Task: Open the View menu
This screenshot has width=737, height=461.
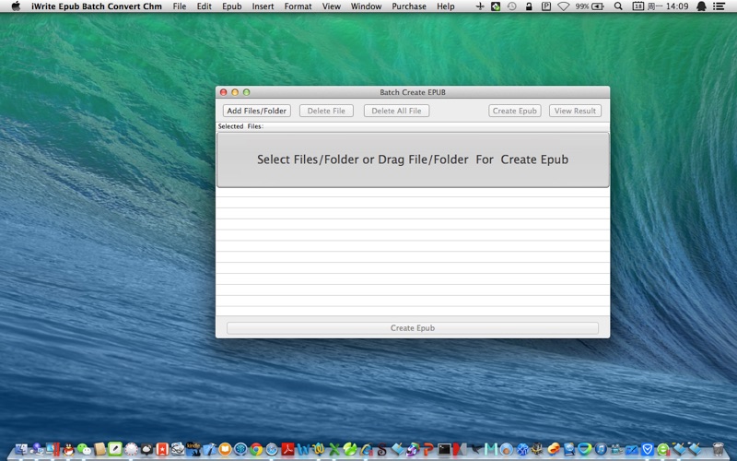Action: [x=332, y=6]
